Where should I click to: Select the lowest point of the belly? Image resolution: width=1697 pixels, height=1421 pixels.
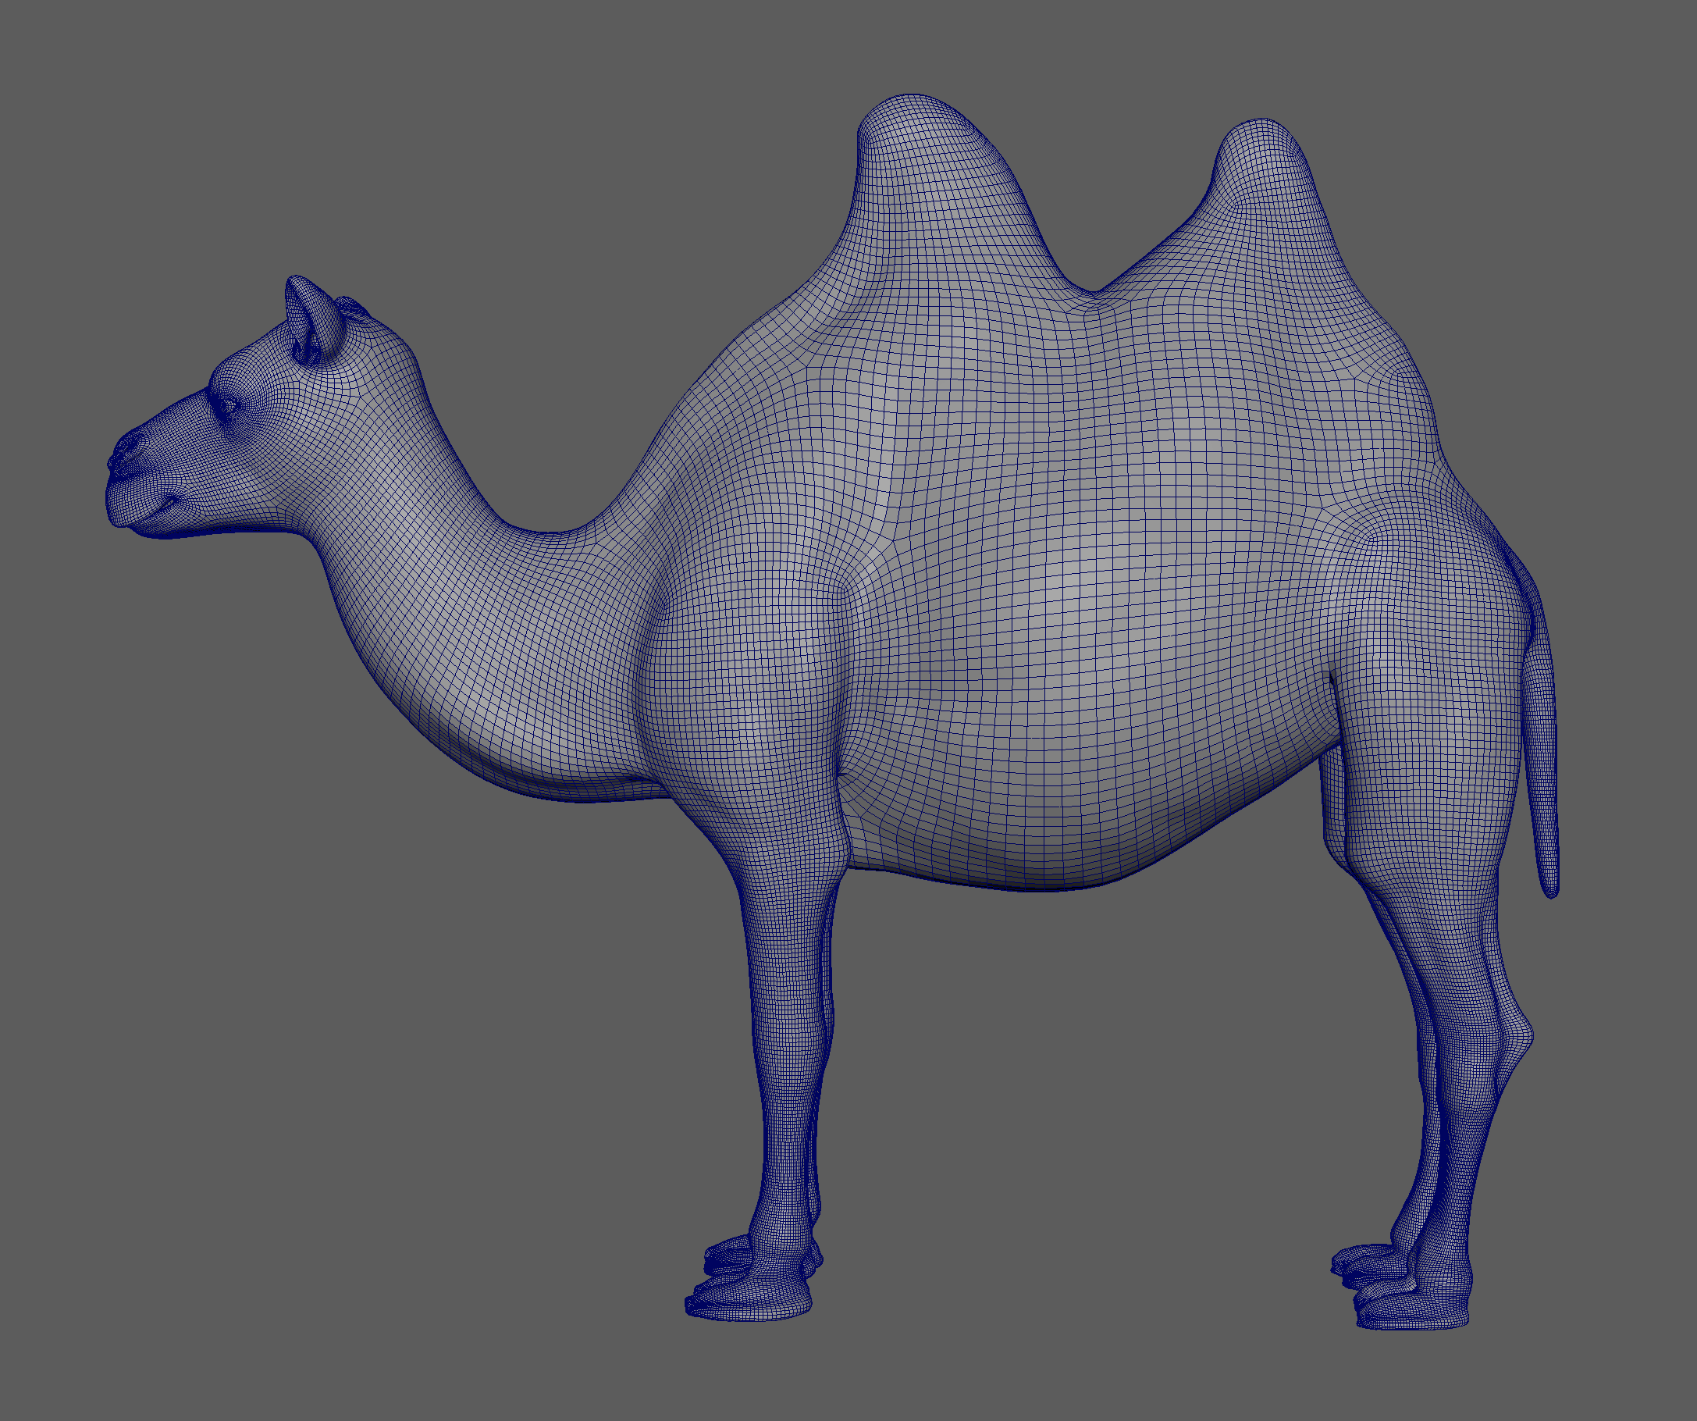pos(1042,886)
